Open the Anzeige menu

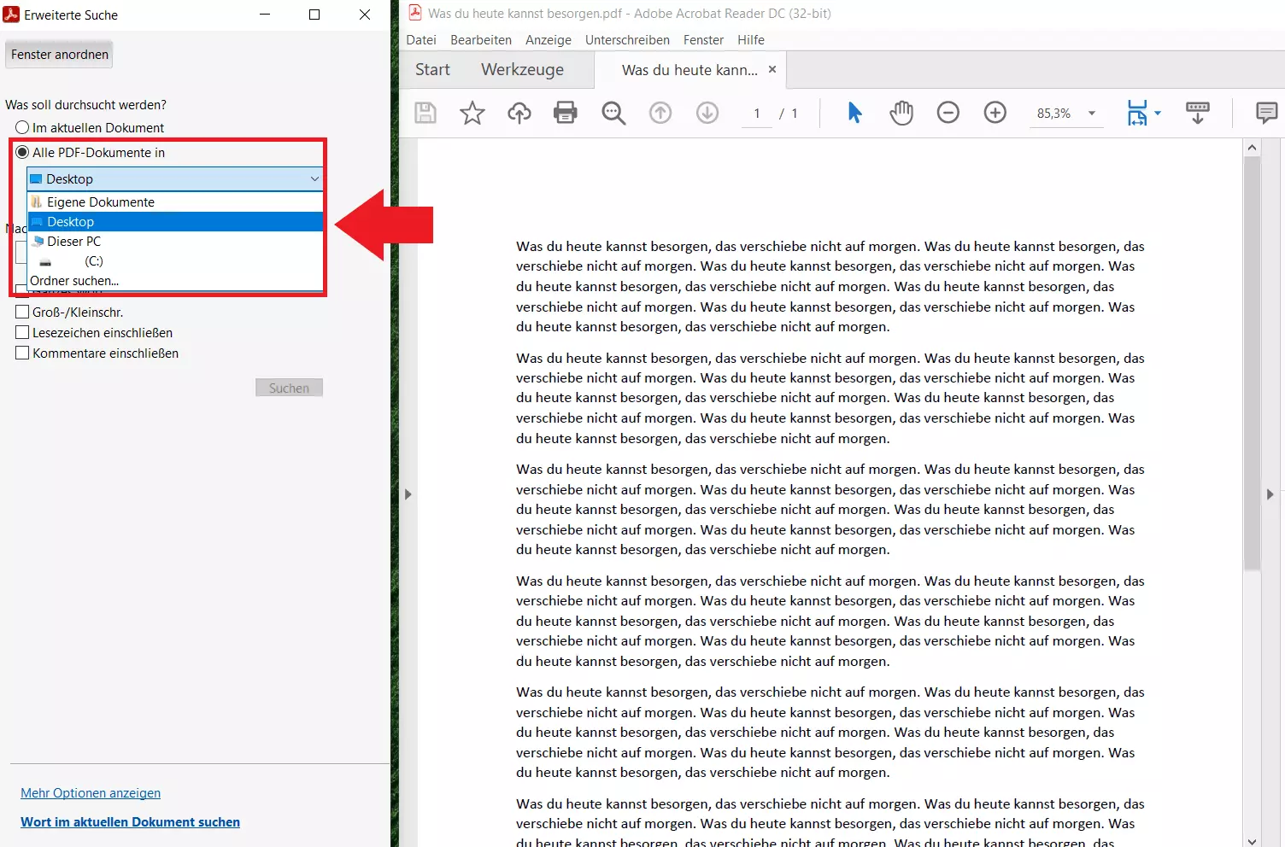[549, 39]
